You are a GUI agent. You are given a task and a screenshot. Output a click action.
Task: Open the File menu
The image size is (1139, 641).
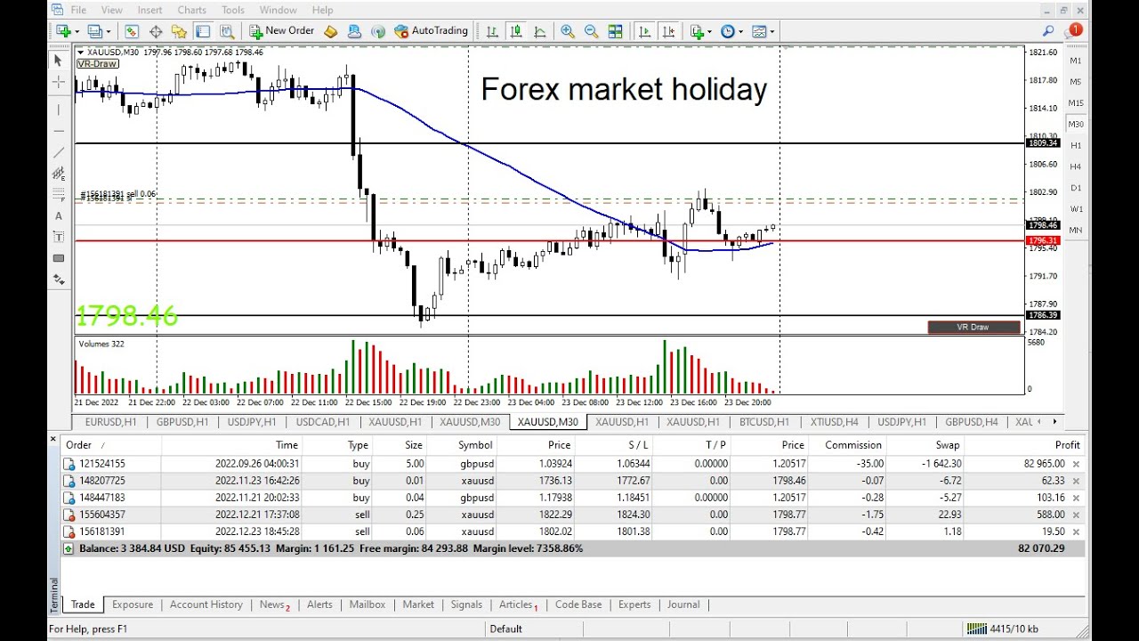point(77,10)
